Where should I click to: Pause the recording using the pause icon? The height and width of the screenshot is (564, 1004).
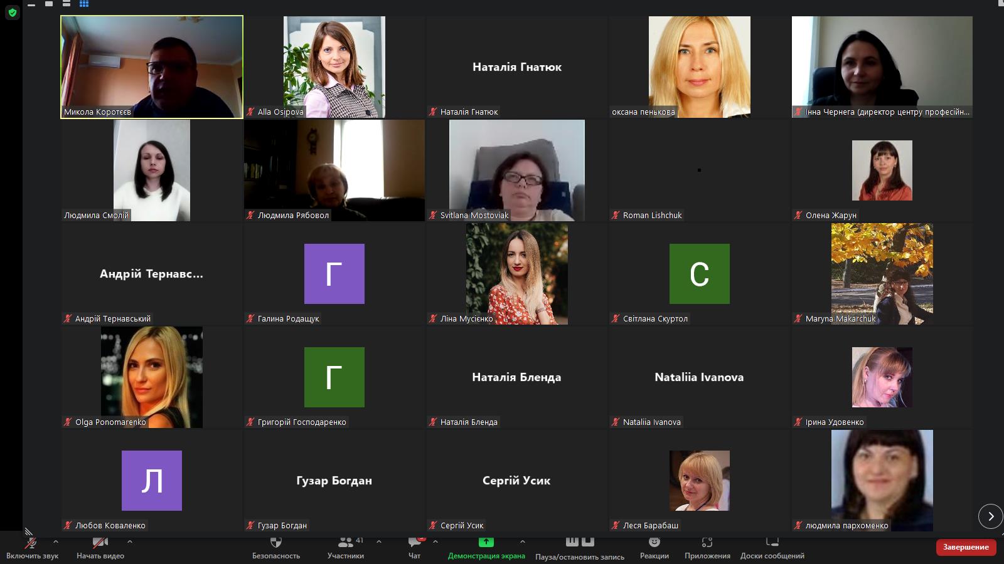click(x=572, y=541)
